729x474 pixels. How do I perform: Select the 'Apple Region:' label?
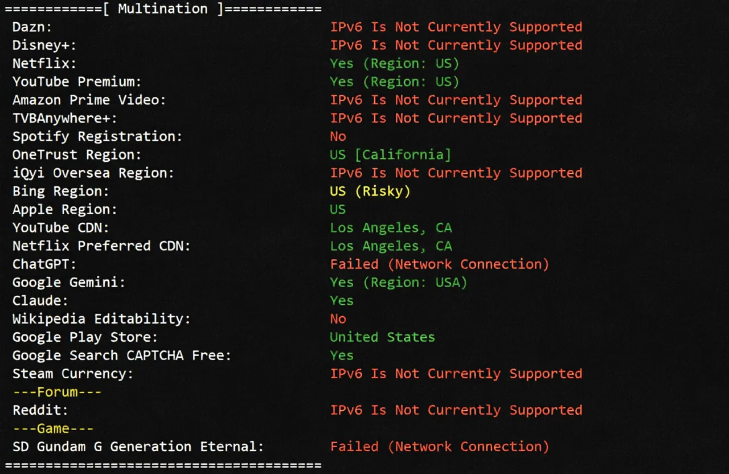pos(65,209)
